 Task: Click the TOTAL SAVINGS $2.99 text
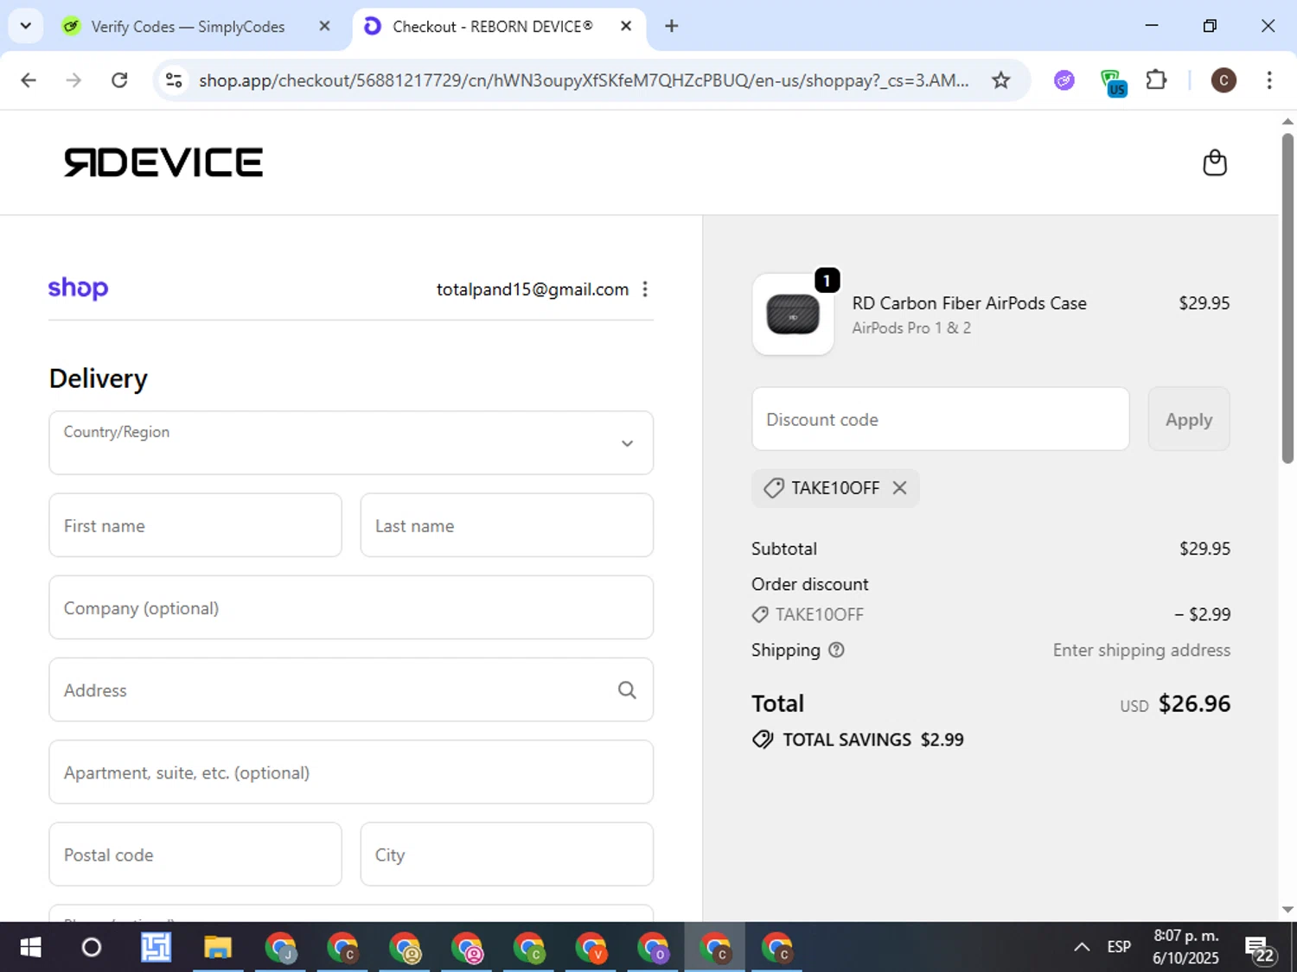(873, 740)
